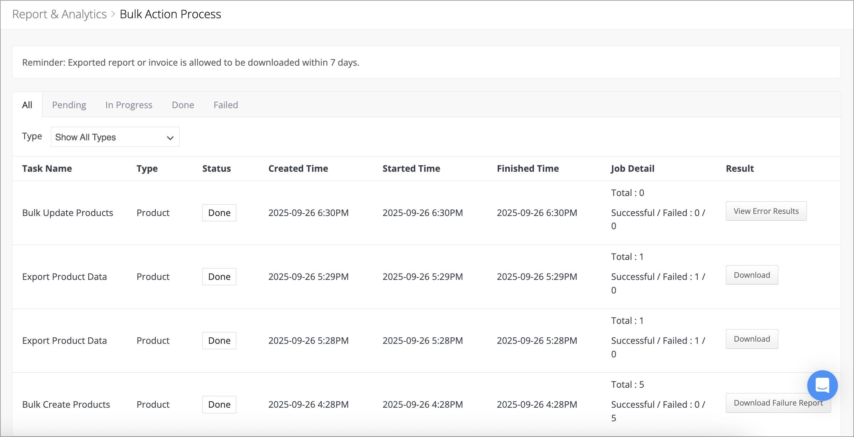Image resolution: width=854 pixels, height=437 pixels.
Task: Click the Task Name column header
Action: [x=47, y=169]
